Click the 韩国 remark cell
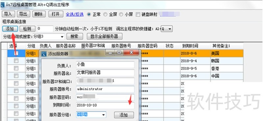Image resolution: width=263 pixels, height=121 pixels. coord(227,61)
